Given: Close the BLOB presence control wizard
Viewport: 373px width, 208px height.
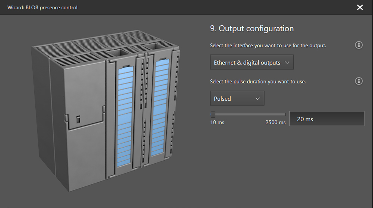Looking at the screenshot, I should click(x=360, y=7).
